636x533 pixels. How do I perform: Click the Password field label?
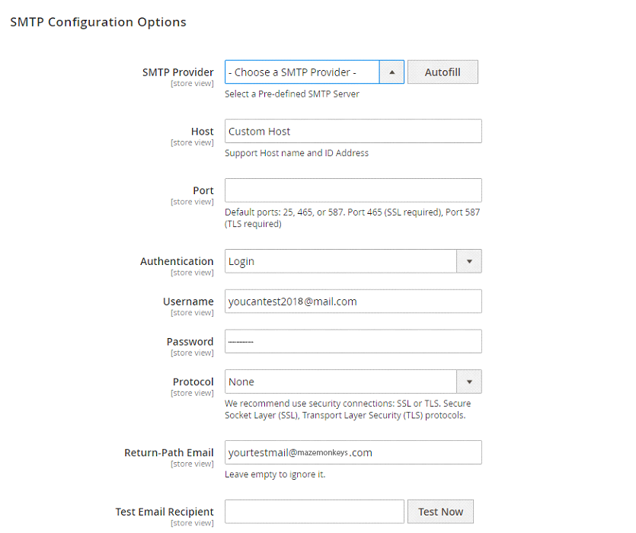click(190, 342)
